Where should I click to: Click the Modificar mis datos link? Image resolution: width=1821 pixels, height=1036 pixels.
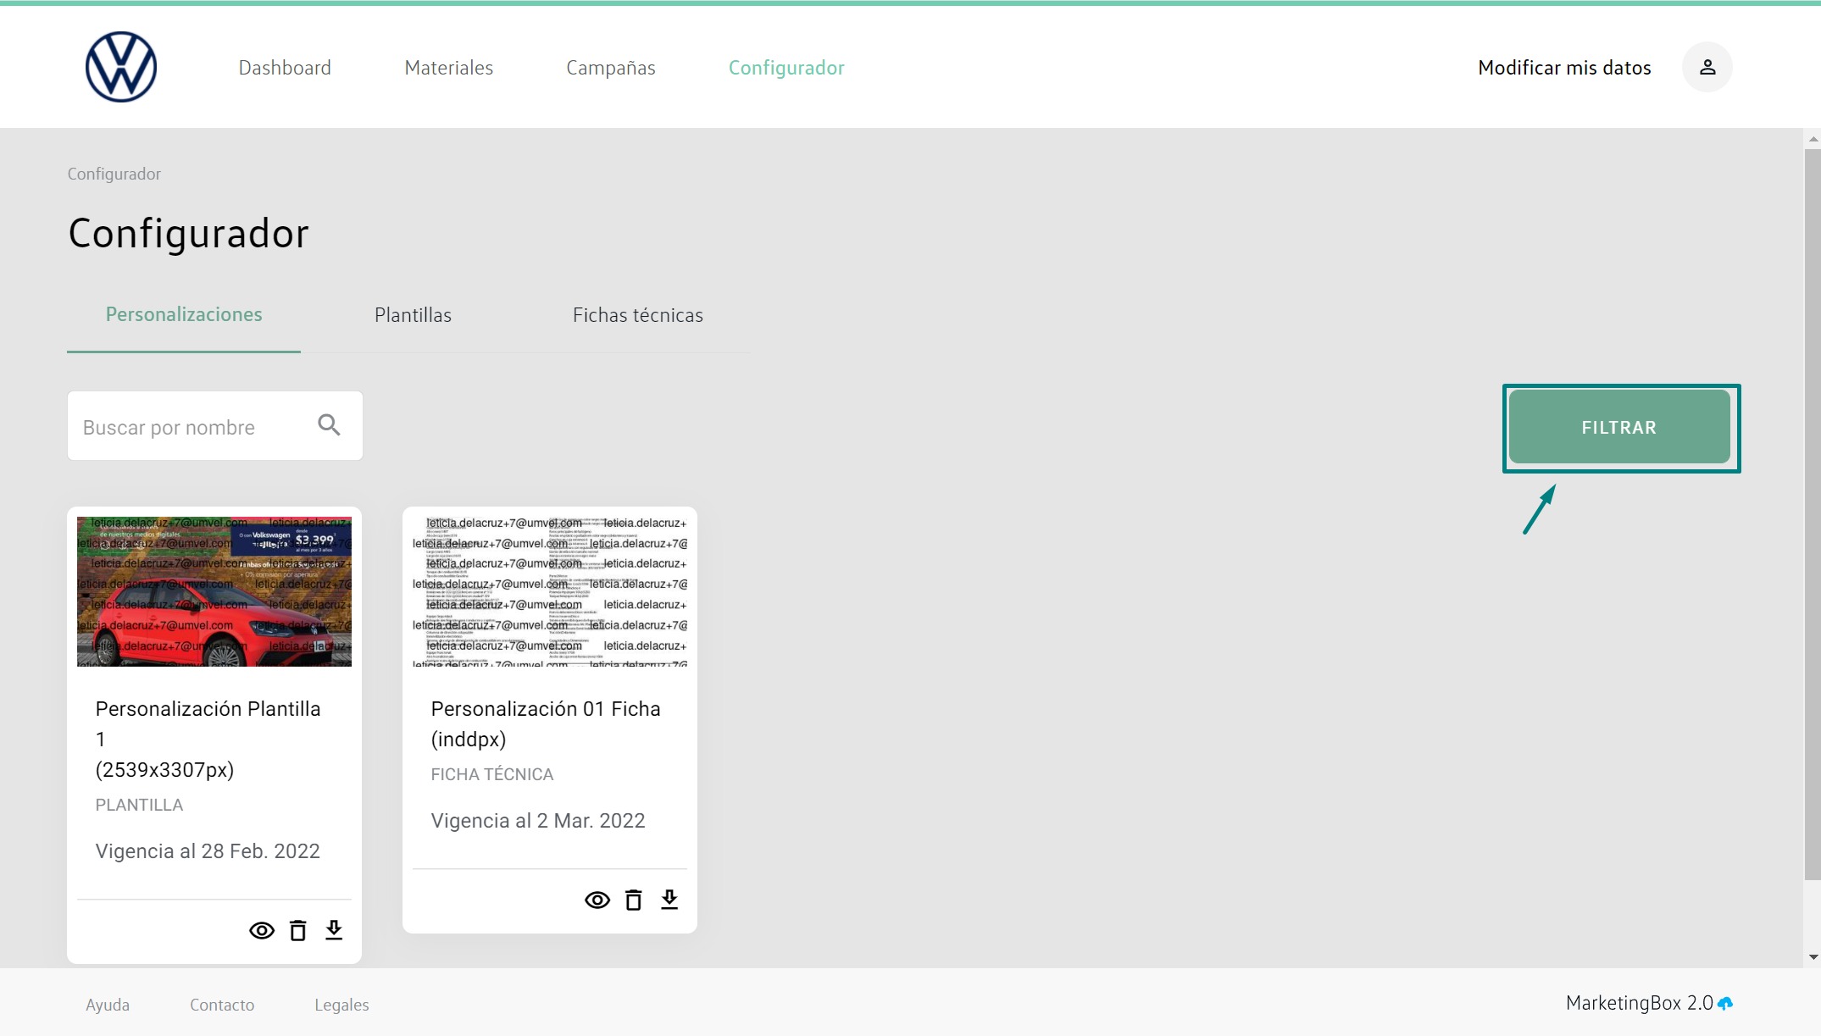pos(1563,68)
